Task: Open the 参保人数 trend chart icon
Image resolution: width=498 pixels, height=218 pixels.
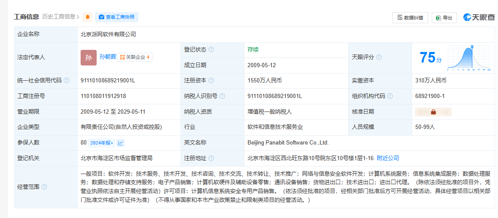Action: coord(120,143)
